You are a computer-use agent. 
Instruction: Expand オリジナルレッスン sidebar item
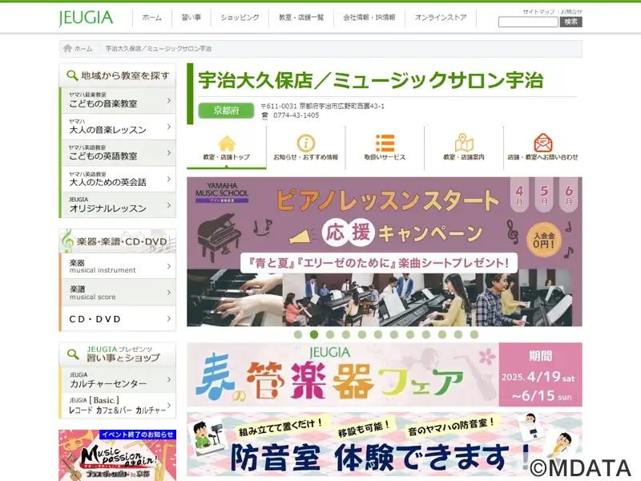pyautogui.click(x=118, y=205)
